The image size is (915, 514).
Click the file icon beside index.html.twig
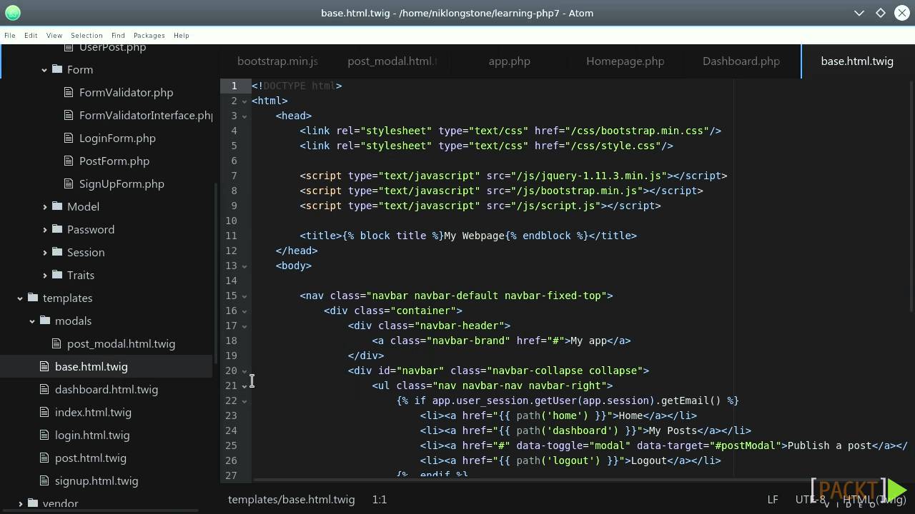click(x=44, y=412)
